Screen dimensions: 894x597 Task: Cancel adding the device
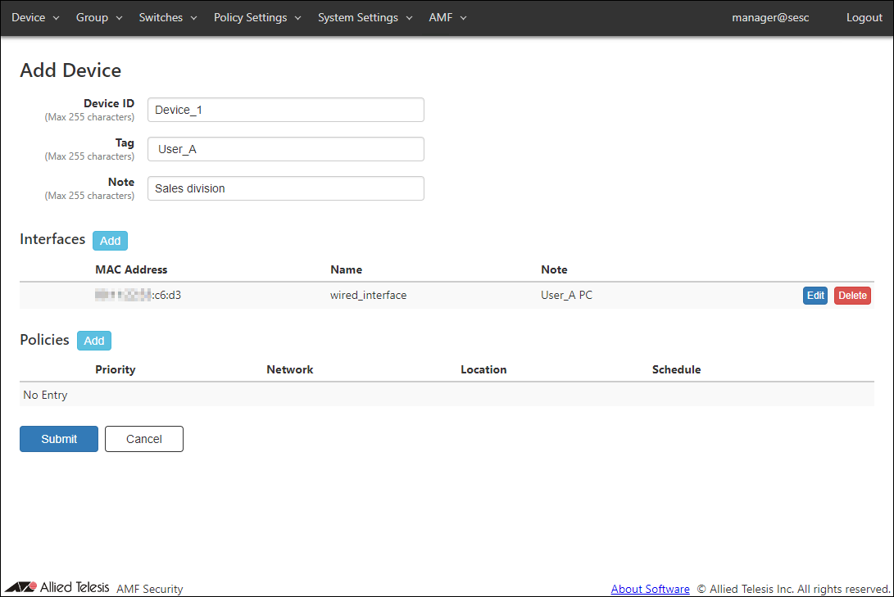[x=144, y=439]
